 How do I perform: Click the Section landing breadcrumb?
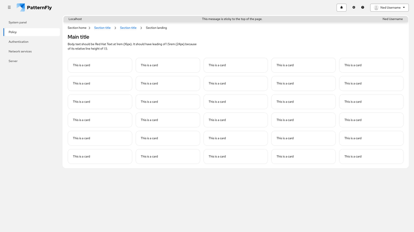pos(156,28)
